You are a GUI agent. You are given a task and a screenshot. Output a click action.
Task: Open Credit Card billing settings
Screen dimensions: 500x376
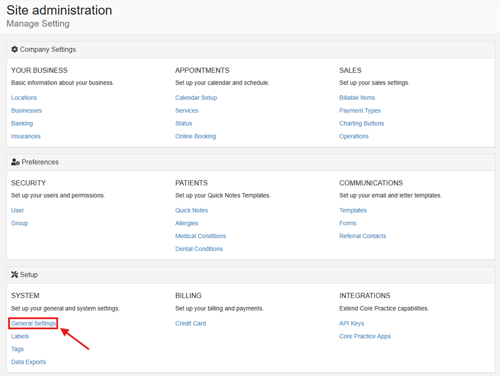click(190, 323)
